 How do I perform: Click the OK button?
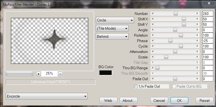tap(179, 100)
